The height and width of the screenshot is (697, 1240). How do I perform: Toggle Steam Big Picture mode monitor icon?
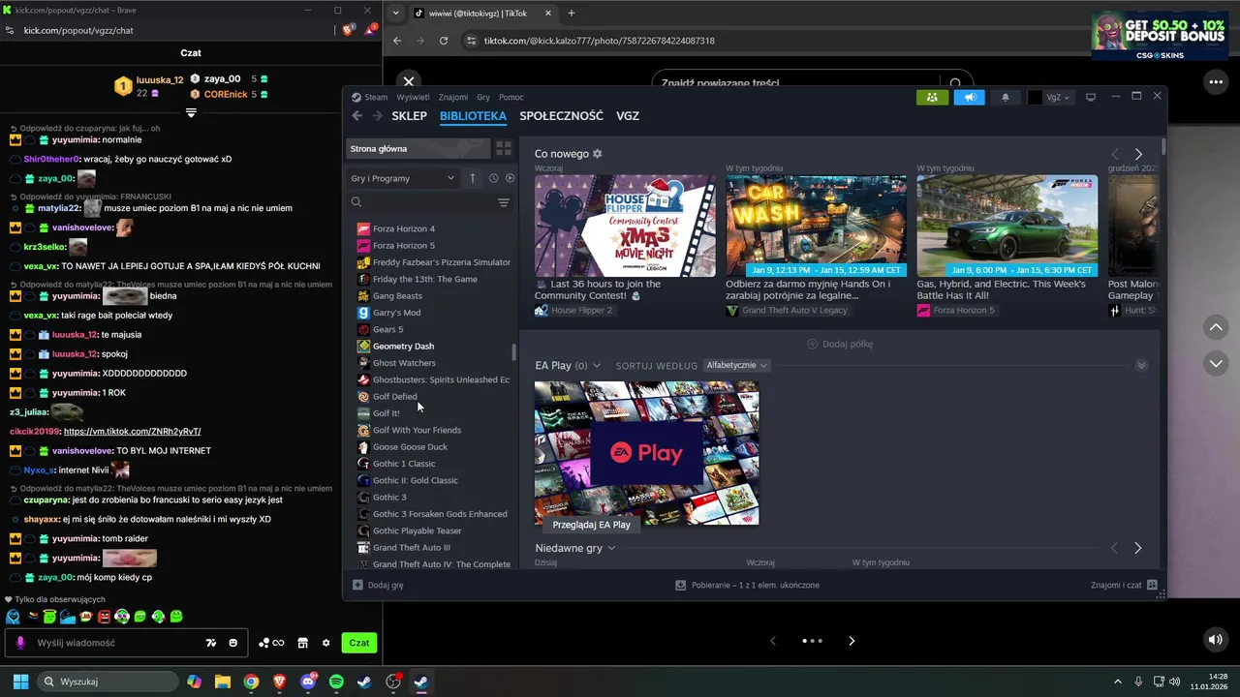1090,97
